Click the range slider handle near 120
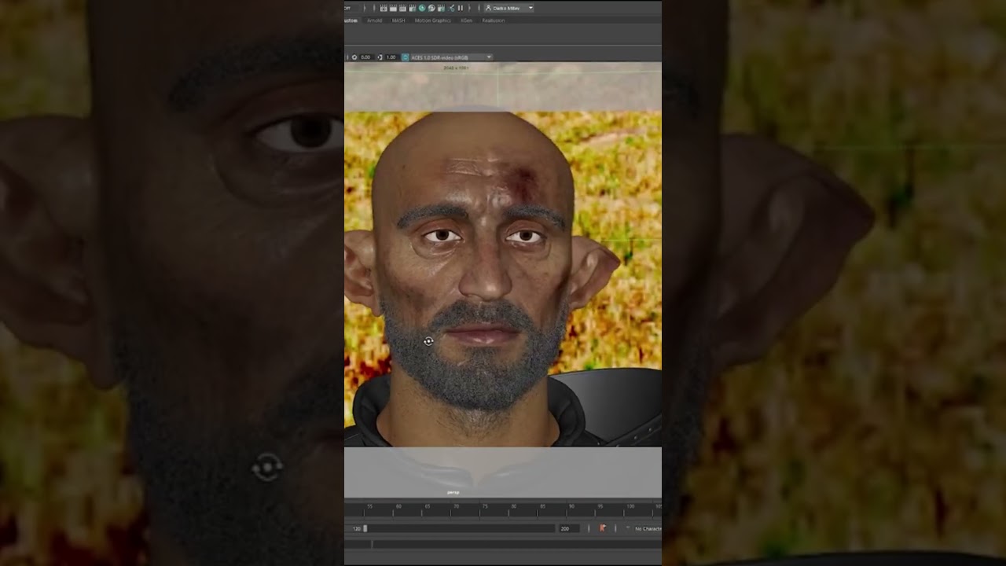The image size is (1006, 566). [x=365, y=529]
